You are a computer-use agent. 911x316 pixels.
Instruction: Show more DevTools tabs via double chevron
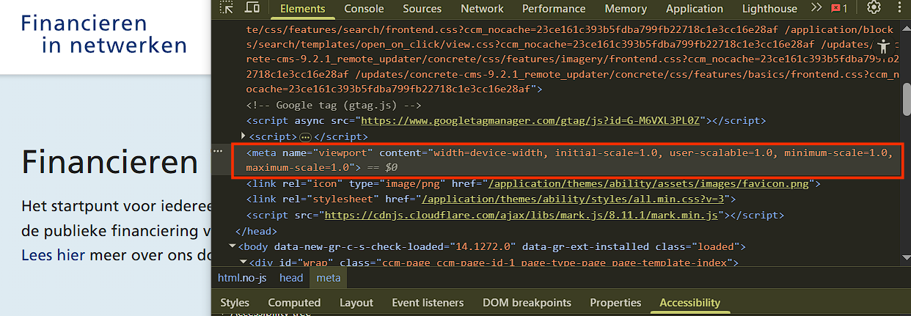816,8
